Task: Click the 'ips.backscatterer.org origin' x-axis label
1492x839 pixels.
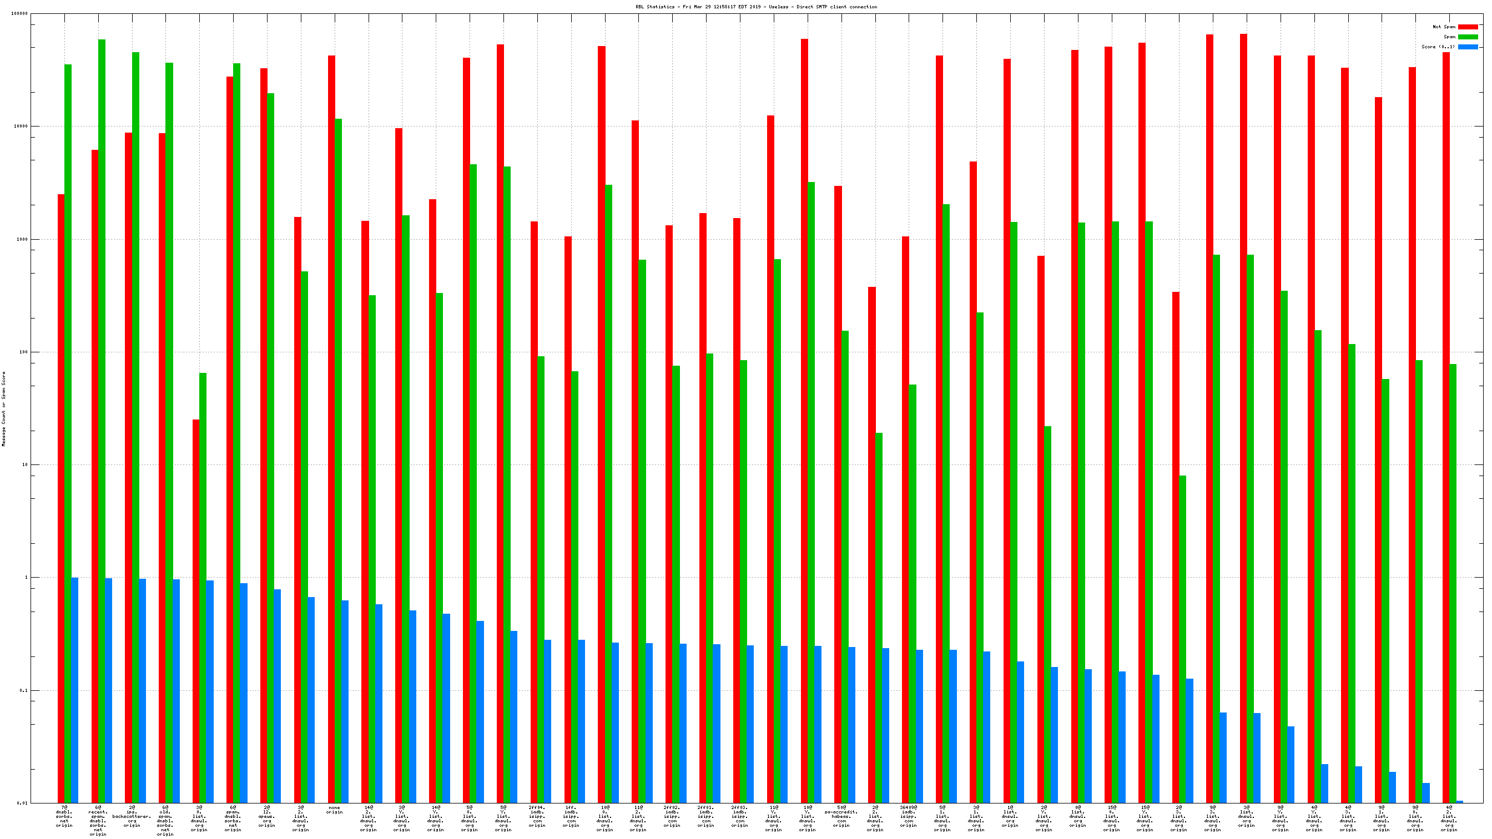Action: [132, 816]
